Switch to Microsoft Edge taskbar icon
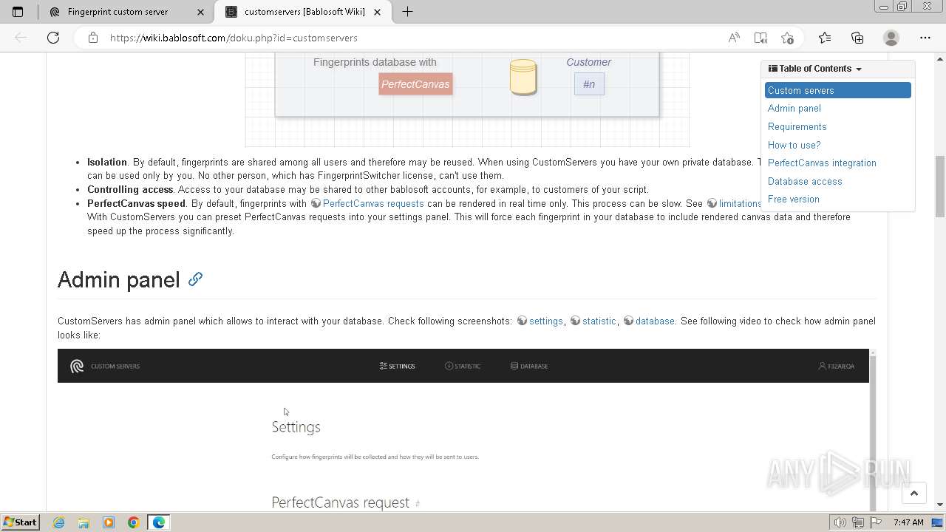The image size is (946, 532). coord(159,522)
